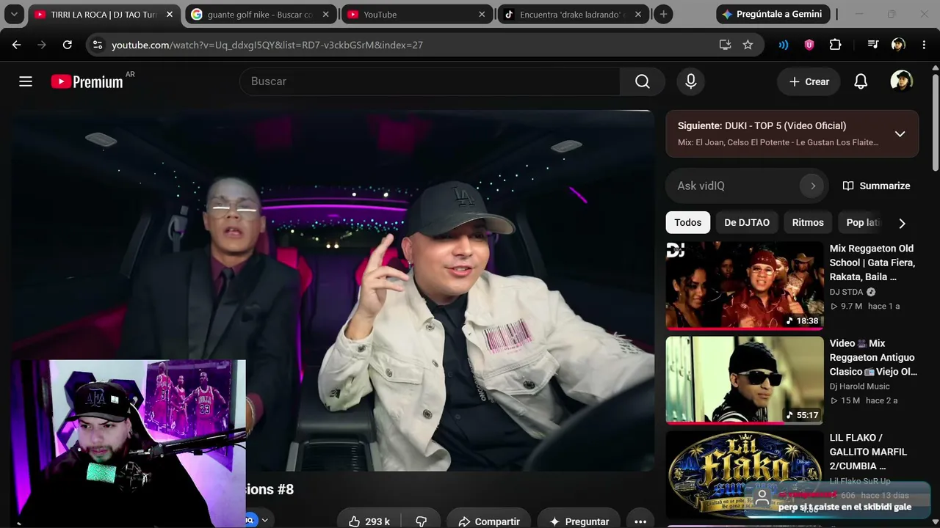Dislike the video with thumbs down
This screenshot has height=528, width=940.
click(421, 521)
